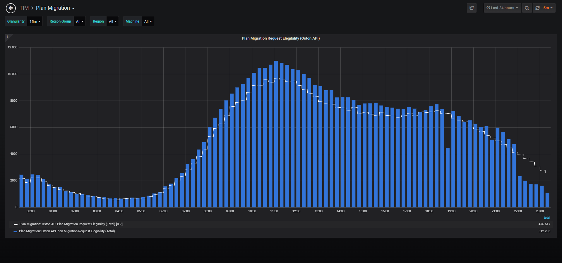Click the zoom out magnifier icon
The image size is (562, 263).
coord(527,8)
